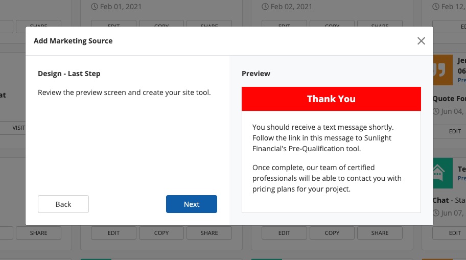Click clock icon next to Jun 04 date
This screenshot has height=260, width=466.
pos(436,111)
